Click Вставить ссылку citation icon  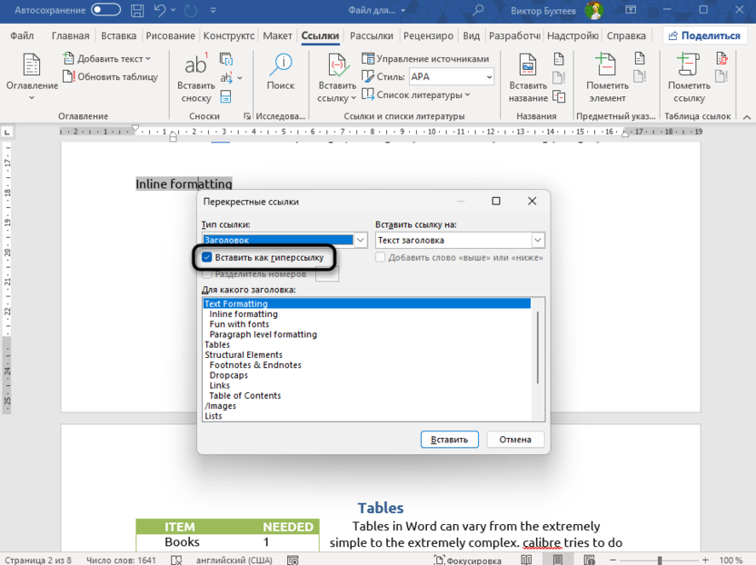click(x=337, y=64)
